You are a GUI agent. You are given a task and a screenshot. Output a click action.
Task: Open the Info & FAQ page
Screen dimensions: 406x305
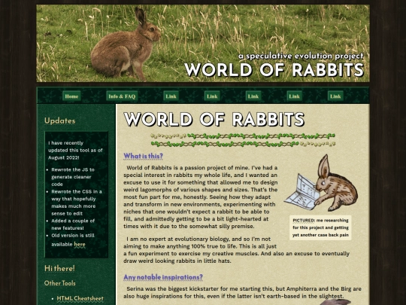pyautogui.click(x=122, y=96)
